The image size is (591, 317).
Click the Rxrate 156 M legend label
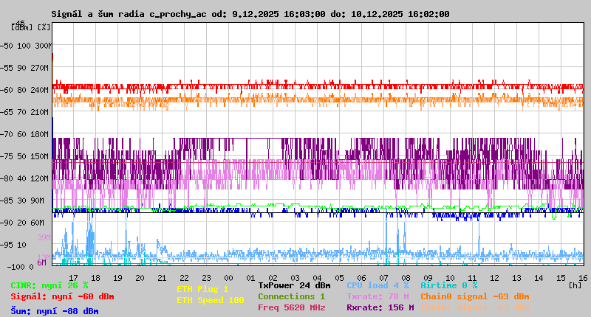click(380, 307)
